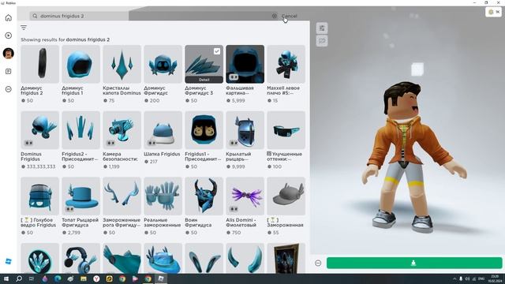Image resolution: width=505 pixels, height=284 pixels.
Task: Open avatar customize sliders icon
Action: coord(322,28)
